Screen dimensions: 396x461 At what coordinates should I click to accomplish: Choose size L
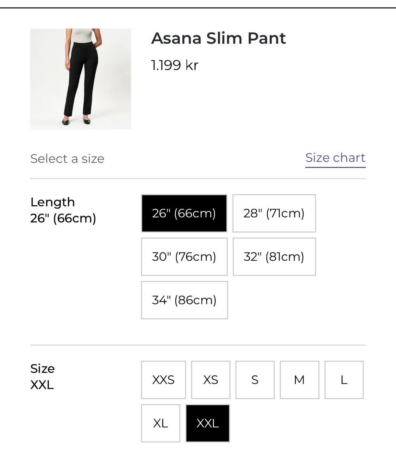click(344, 380)
